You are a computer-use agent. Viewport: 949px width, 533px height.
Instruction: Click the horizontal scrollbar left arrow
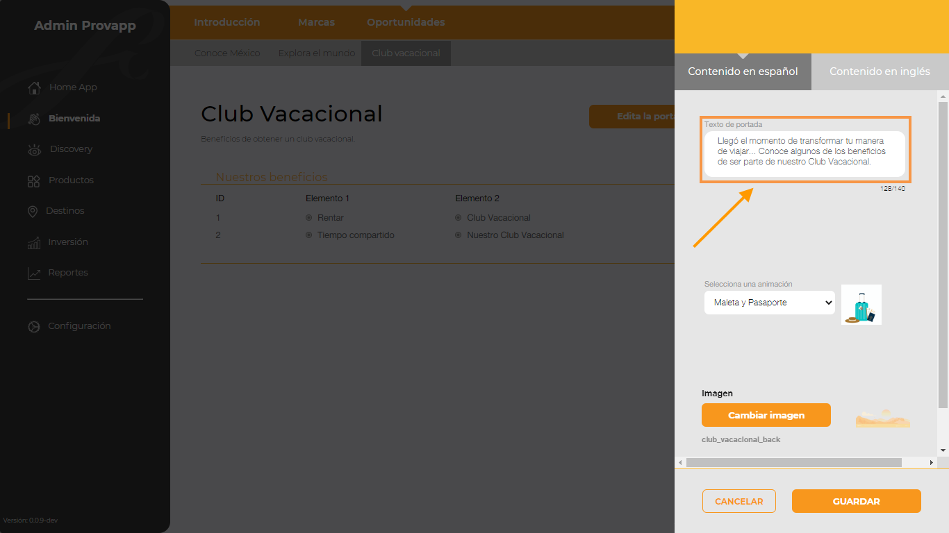click(x=680, y=462)
